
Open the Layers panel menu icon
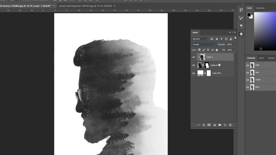tap(235, 33)
